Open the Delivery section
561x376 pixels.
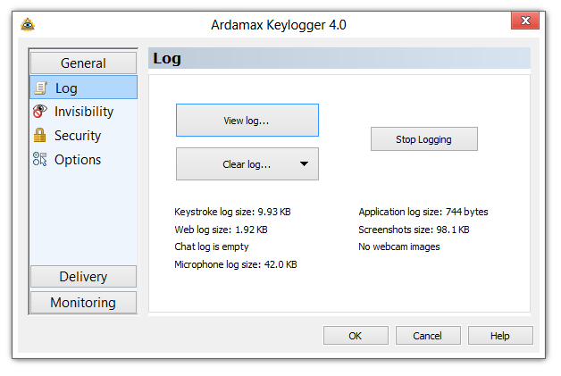(x=83, y=277)
